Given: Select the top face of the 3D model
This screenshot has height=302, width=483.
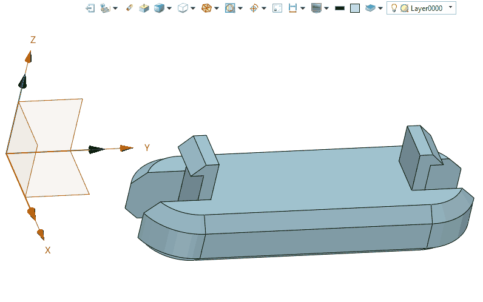Looking at the screenshot, I should tap(303, 176).
